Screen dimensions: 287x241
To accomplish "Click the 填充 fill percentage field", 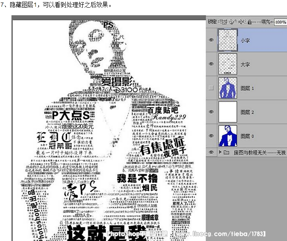I will click(x=280, y=22).
